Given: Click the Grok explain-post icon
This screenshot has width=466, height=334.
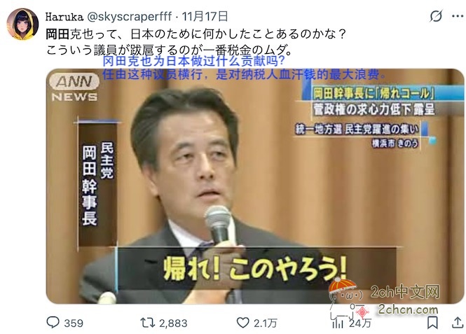Looking at the screenshot, I should (x=436, y=16).
